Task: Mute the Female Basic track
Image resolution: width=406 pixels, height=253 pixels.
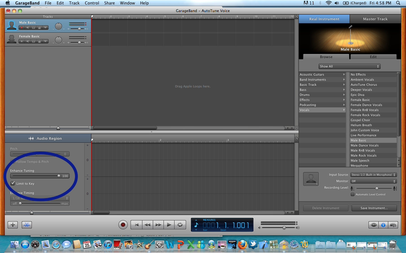Action: 28,41
